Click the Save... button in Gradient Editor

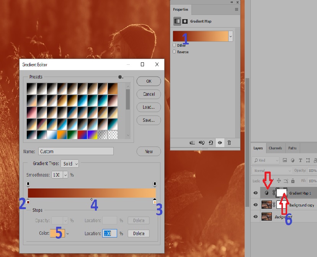[x=149, y=120]
